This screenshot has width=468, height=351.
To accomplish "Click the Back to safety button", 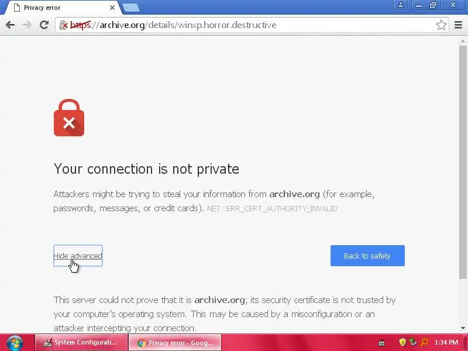I will click(x=367, y=256).
